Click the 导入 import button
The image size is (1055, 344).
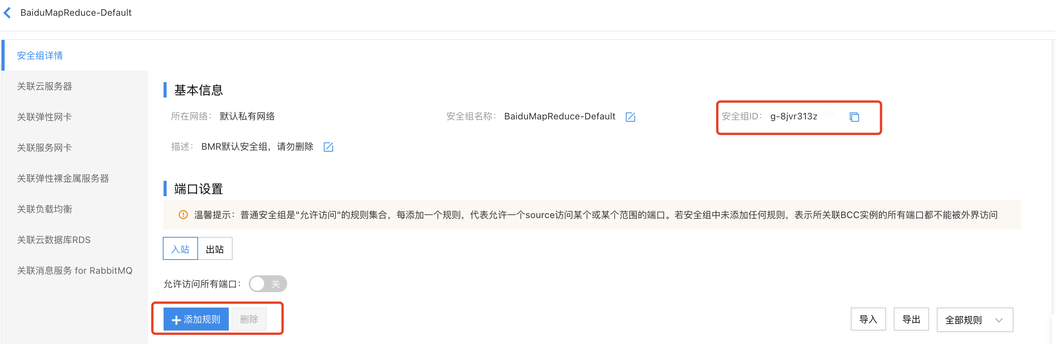tap(868, 319)
